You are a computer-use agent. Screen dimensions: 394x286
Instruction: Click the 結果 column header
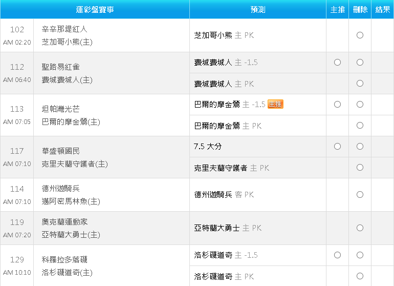382,10
